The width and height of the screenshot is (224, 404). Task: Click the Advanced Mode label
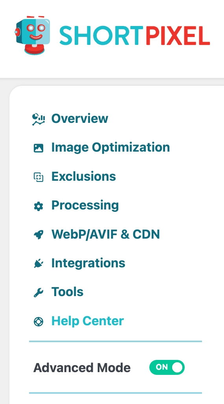pos(82,368)
